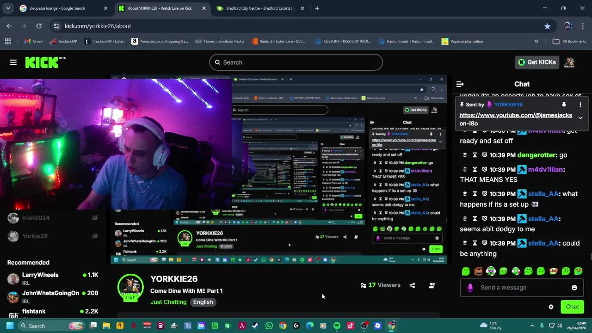Viewport: 592px width, 333px height.
Task: Open pinned message three-dot options
Action: pyautogui.click(x=580, y=105)
